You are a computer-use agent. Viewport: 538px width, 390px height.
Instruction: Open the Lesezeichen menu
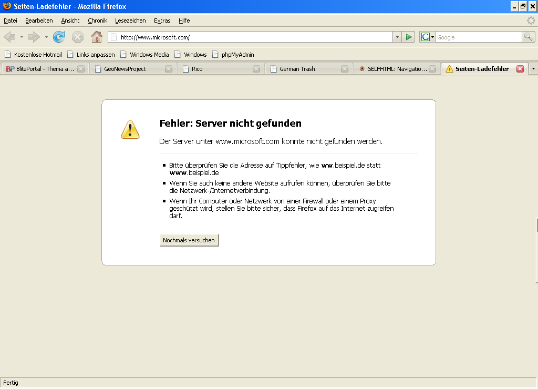pyautogui.click(x=130, y=20)
